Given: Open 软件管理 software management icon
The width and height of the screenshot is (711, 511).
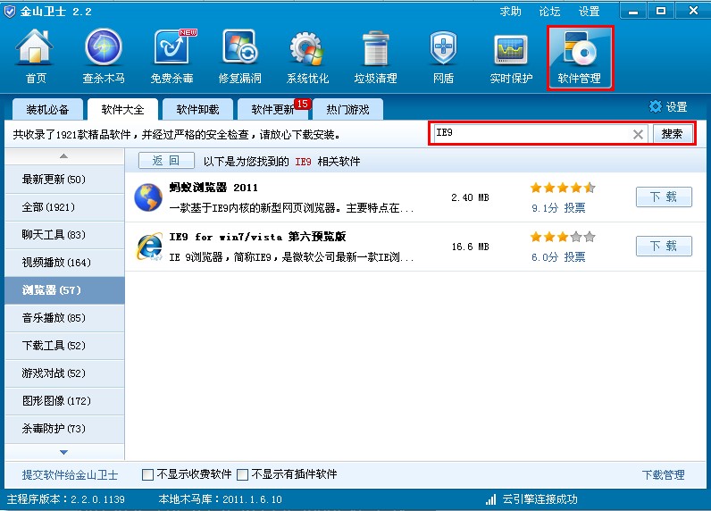Looking at the screenshot, I should (580, 57).
